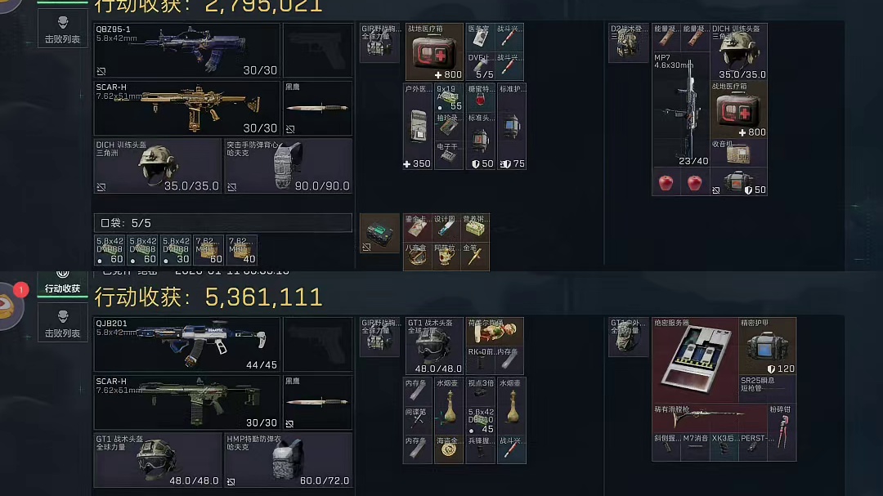Open the lower 击败列表 tab
This screenshot has height=496, width=883.
point(62,323)
